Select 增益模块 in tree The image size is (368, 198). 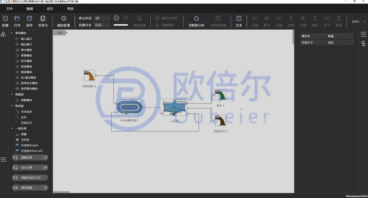(x=26, y=72)
